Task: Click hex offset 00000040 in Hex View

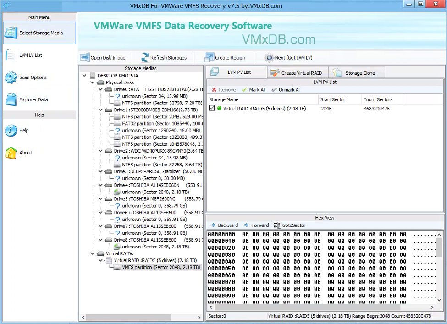Action: point(221,261)
